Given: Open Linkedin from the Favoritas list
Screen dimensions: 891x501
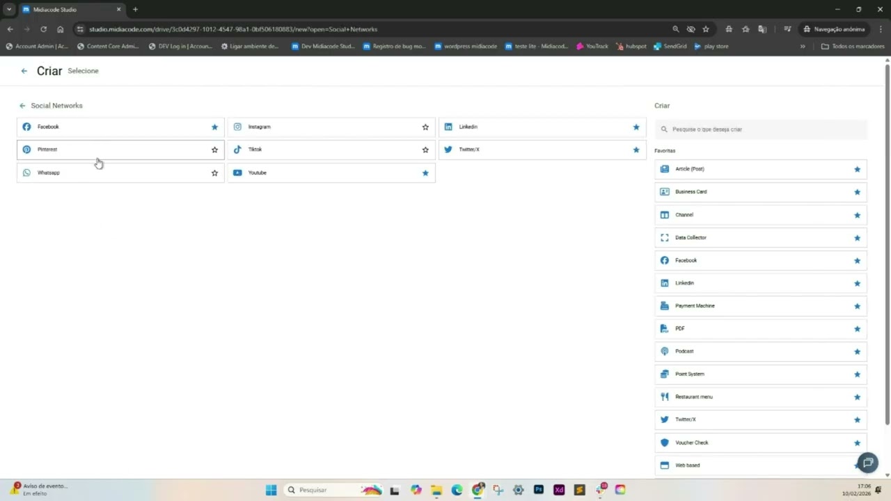Looking at the screenshot, I should (x=761, y=283).
